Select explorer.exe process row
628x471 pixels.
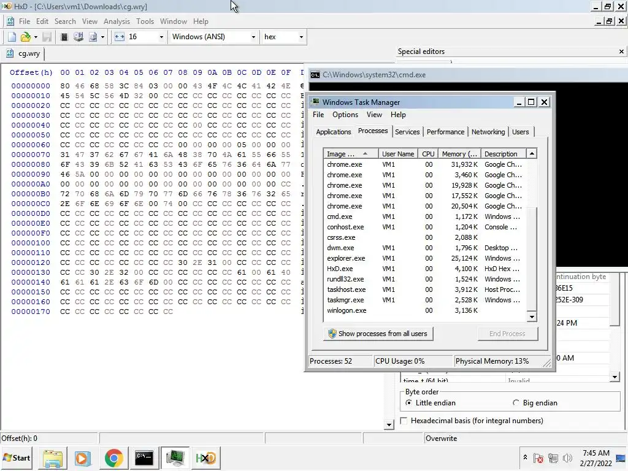426,258
